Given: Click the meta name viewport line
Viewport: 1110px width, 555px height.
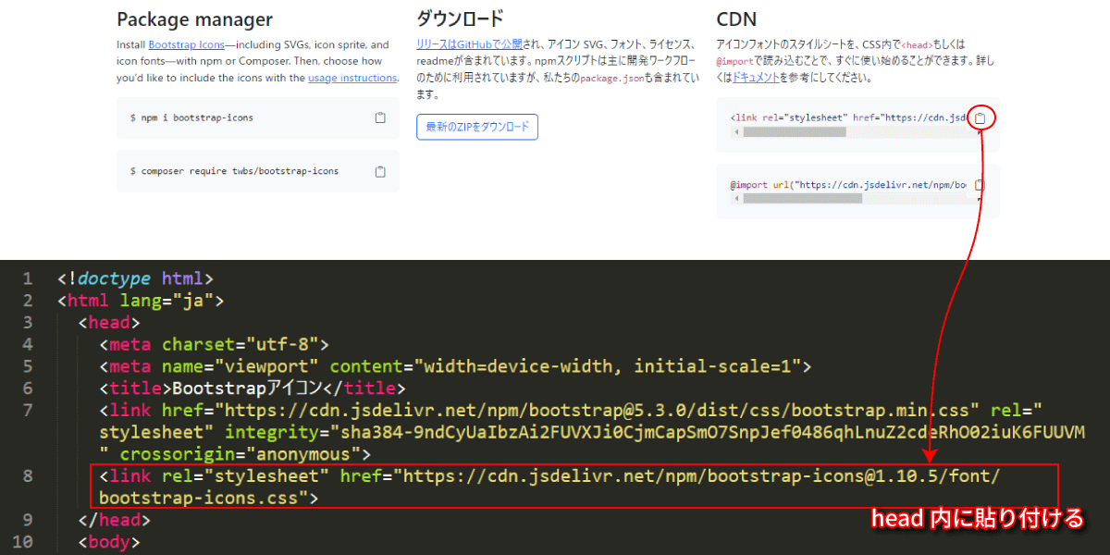Looking at the screenshot, I should click(x=456, y=366).
